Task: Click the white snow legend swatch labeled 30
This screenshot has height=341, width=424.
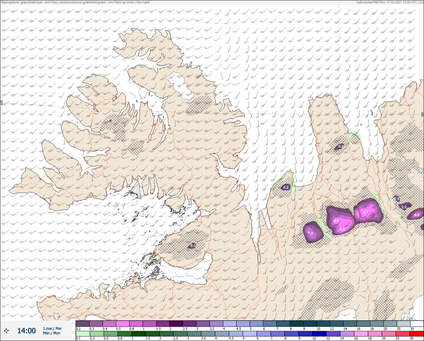Action: tap(417, 323)
